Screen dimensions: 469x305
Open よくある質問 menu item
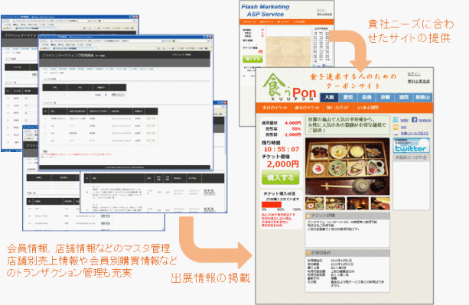[367, 108]
